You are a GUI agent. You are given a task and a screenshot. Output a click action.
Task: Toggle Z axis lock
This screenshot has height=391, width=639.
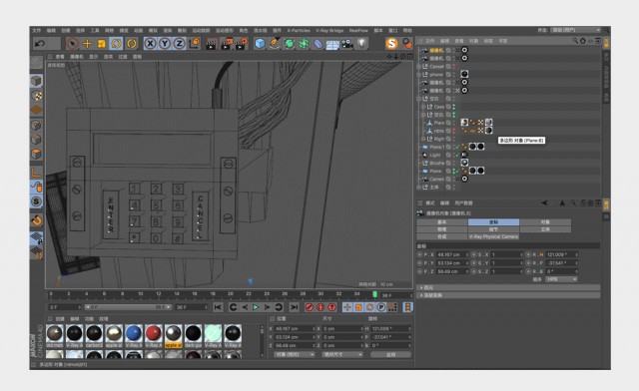(x=180, y=43)
